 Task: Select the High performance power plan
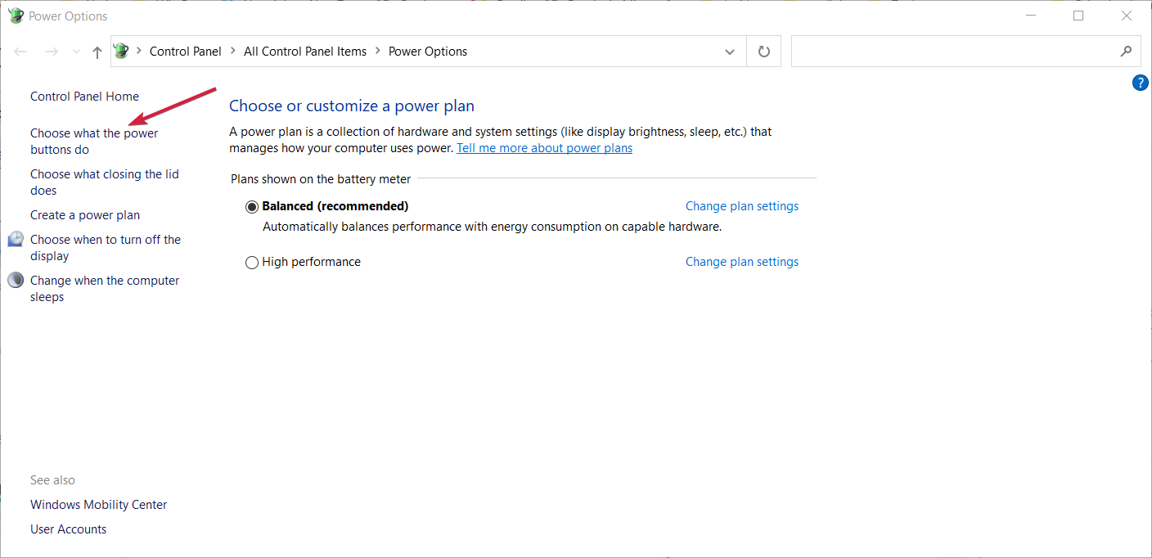(252, 263)
